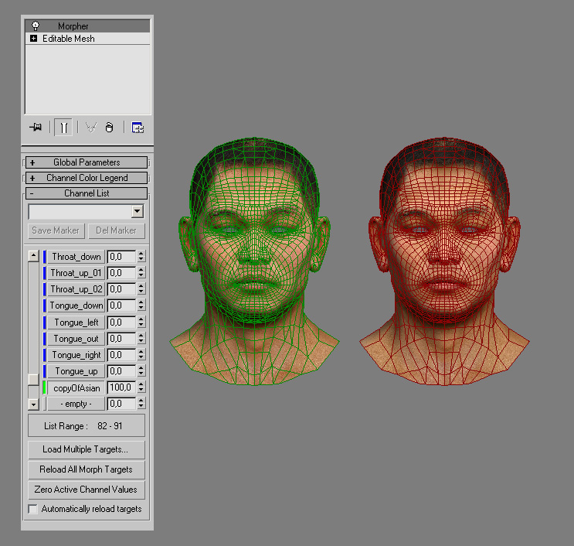The width and height of the screenshot is (574, 546).
Task: Click Load Multiple Targets button
Action: pyautogui.click(x=86, y=449)
